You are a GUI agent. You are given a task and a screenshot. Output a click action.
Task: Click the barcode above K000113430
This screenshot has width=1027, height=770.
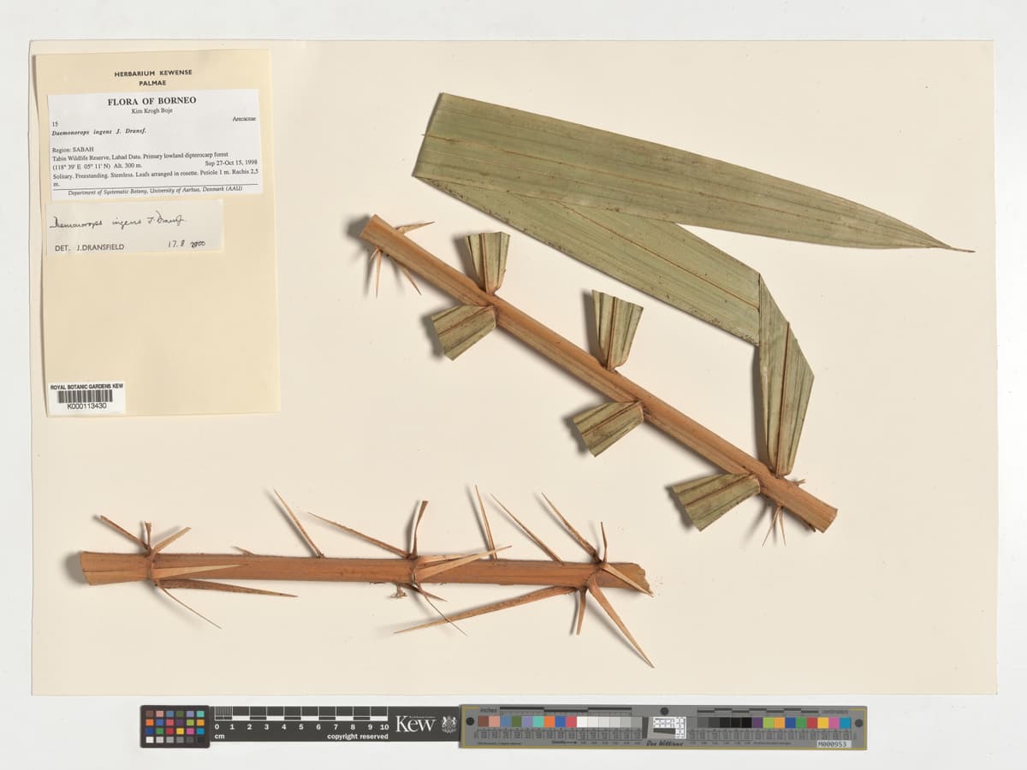click(86, 396)
